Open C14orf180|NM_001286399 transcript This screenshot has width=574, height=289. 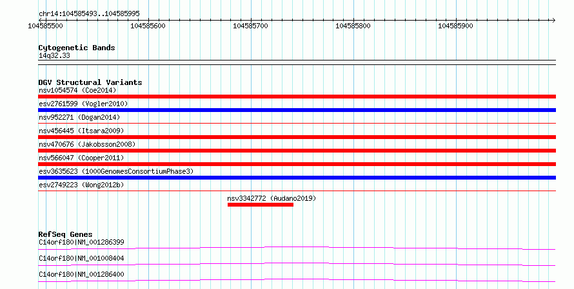81,242
